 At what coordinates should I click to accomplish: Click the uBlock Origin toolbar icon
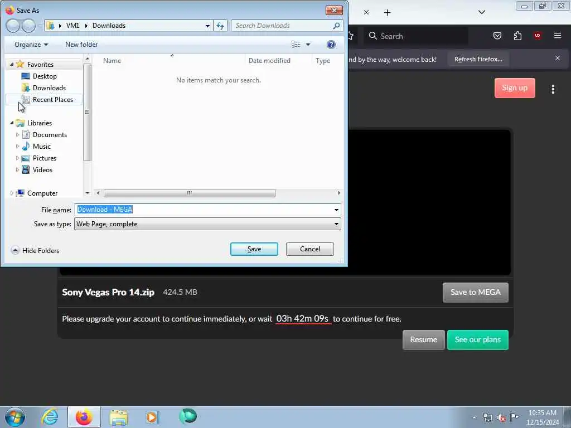tap(538, 36)
